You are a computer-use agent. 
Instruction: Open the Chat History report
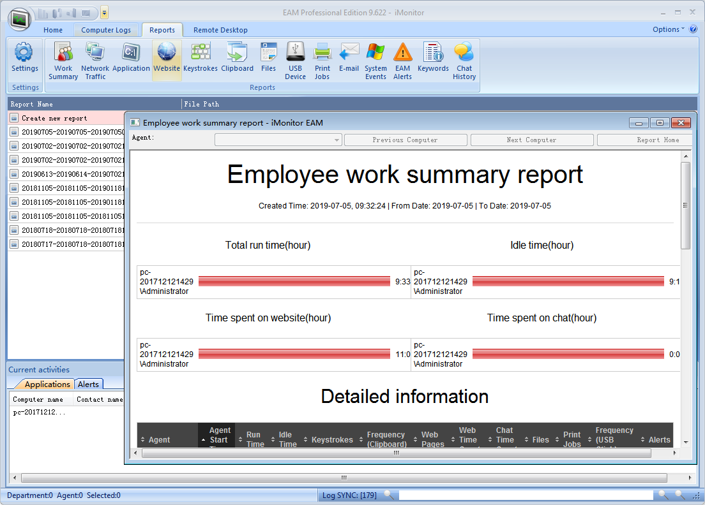pos(464,61)
